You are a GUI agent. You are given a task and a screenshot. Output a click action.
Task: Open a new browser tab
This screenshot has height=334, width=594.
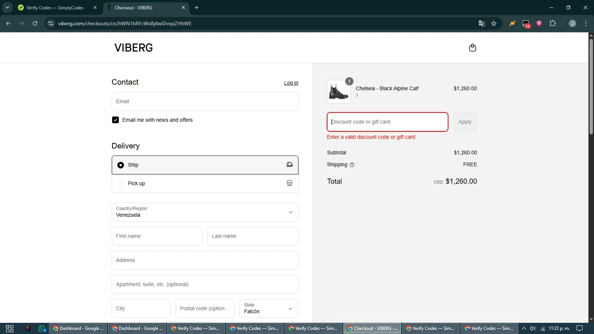point(197,8)
